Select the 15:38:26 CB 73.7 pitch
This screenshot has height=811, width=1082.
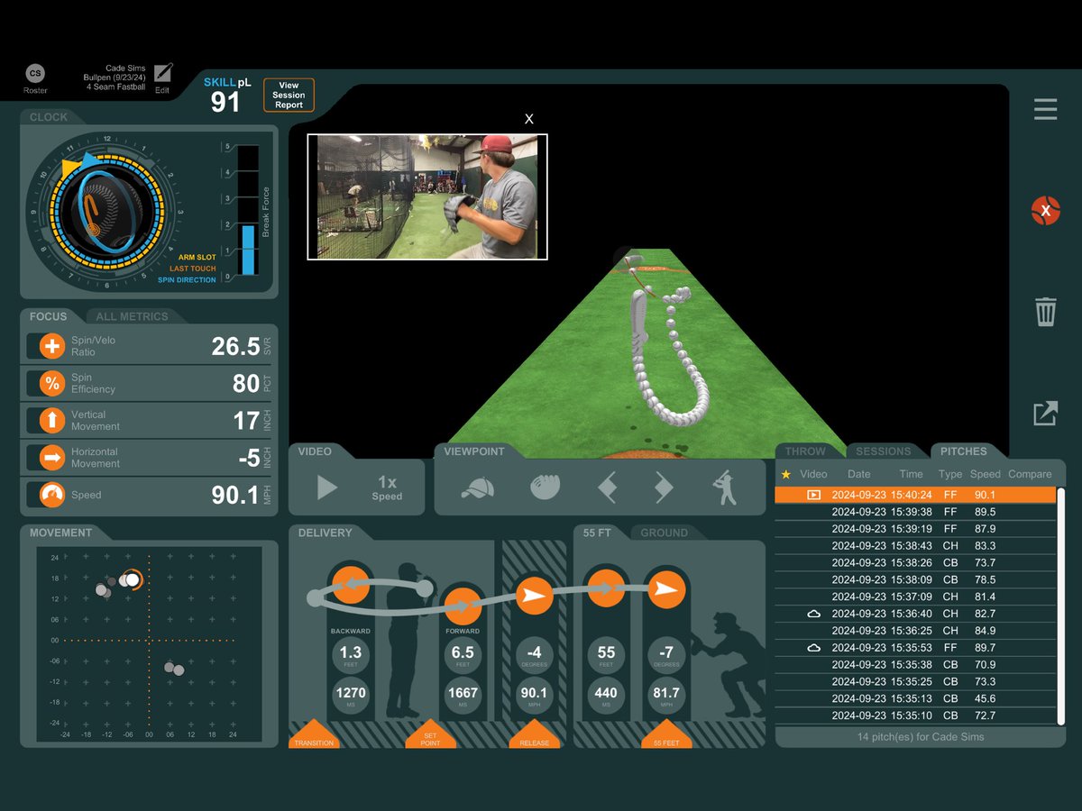(915, 562)
